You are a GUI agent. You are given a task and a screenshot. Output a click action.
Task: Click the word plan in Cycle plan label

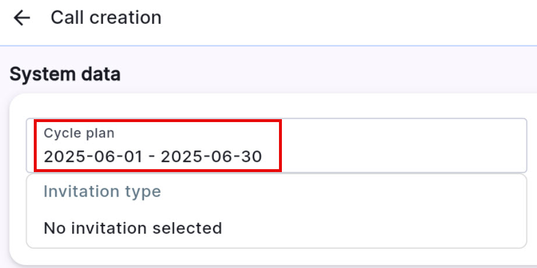tap(100, 133)
